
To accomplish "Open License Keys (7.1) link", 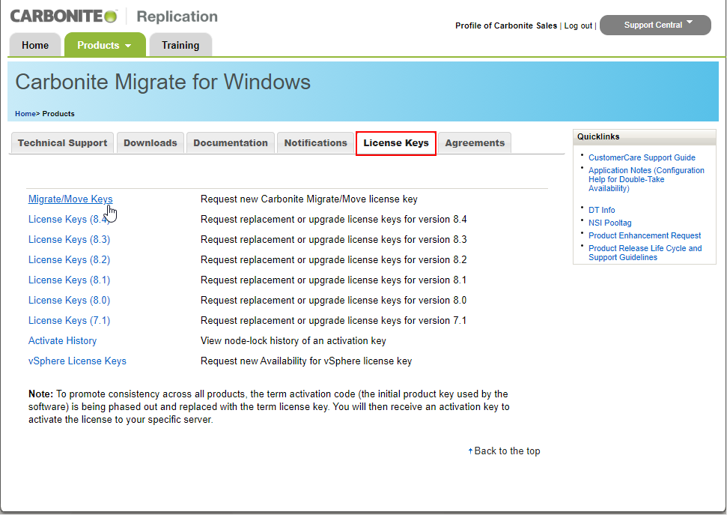I will tap(69, 321).
